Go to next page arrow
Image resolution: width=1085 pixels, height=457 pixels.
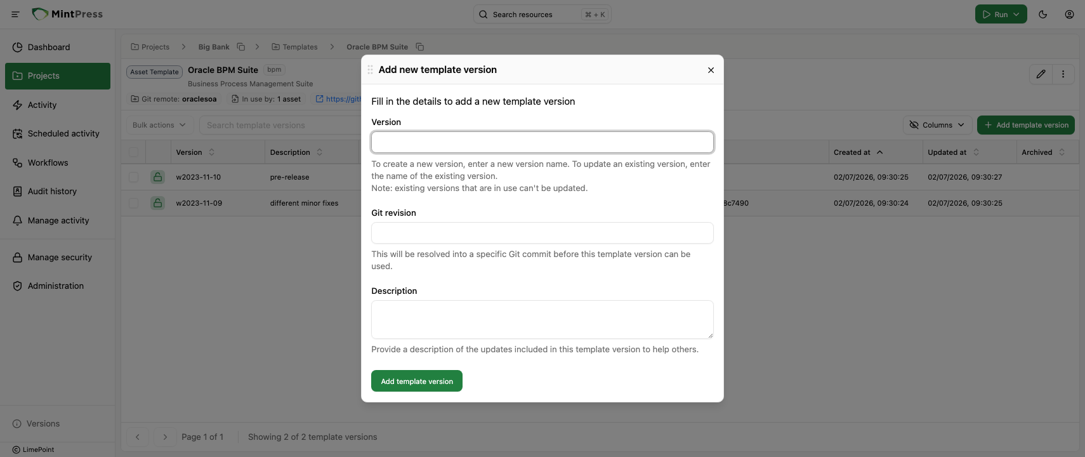165,437
